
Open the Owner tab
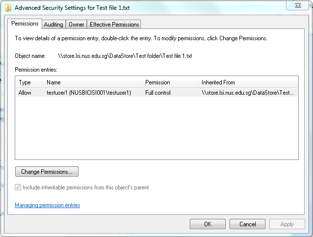click(x=76, y=25)
